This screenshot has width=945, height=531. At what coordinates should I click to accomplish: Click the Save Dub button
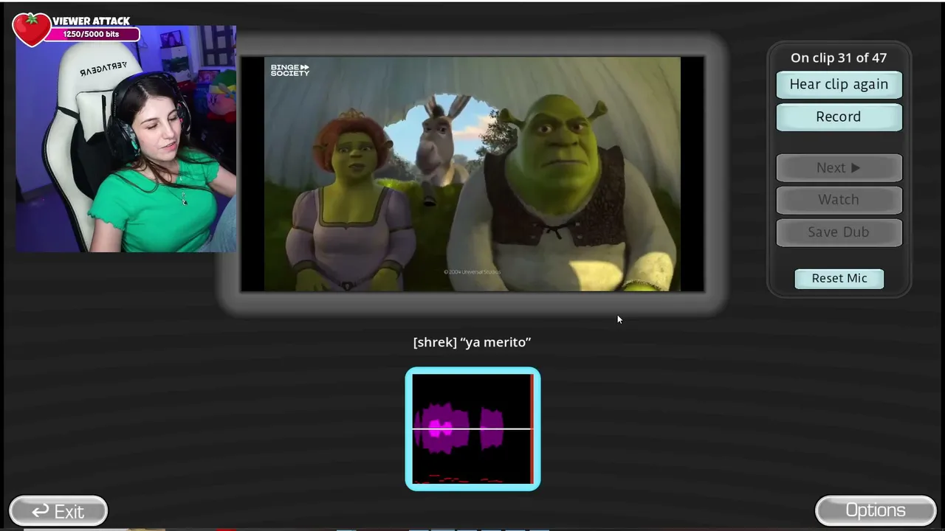(839, 232)
